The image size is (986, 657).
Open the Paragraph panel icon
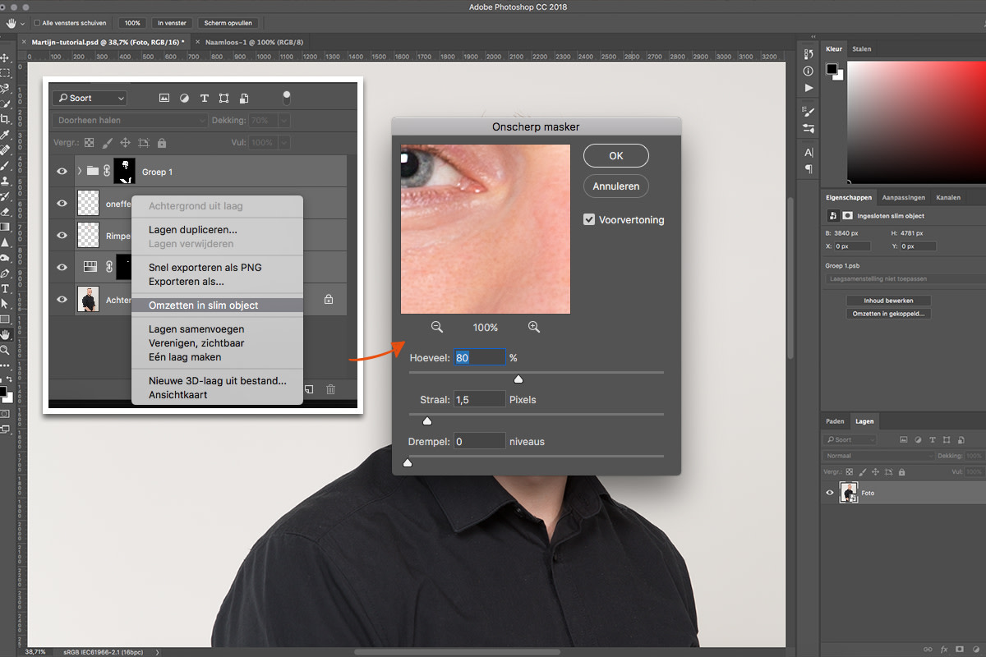point(809,168)
